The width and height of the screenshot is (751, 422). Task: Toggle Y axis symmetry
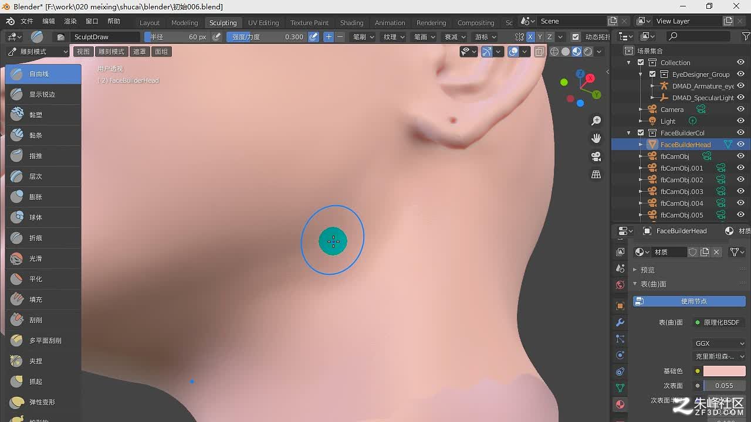pyautogui.click(x=540, y=37)
